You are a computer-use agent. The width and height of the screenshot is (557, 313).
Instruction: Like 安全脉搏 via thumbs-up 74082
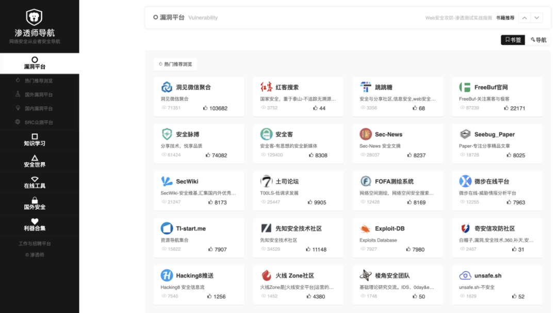[x=216, y=155]
